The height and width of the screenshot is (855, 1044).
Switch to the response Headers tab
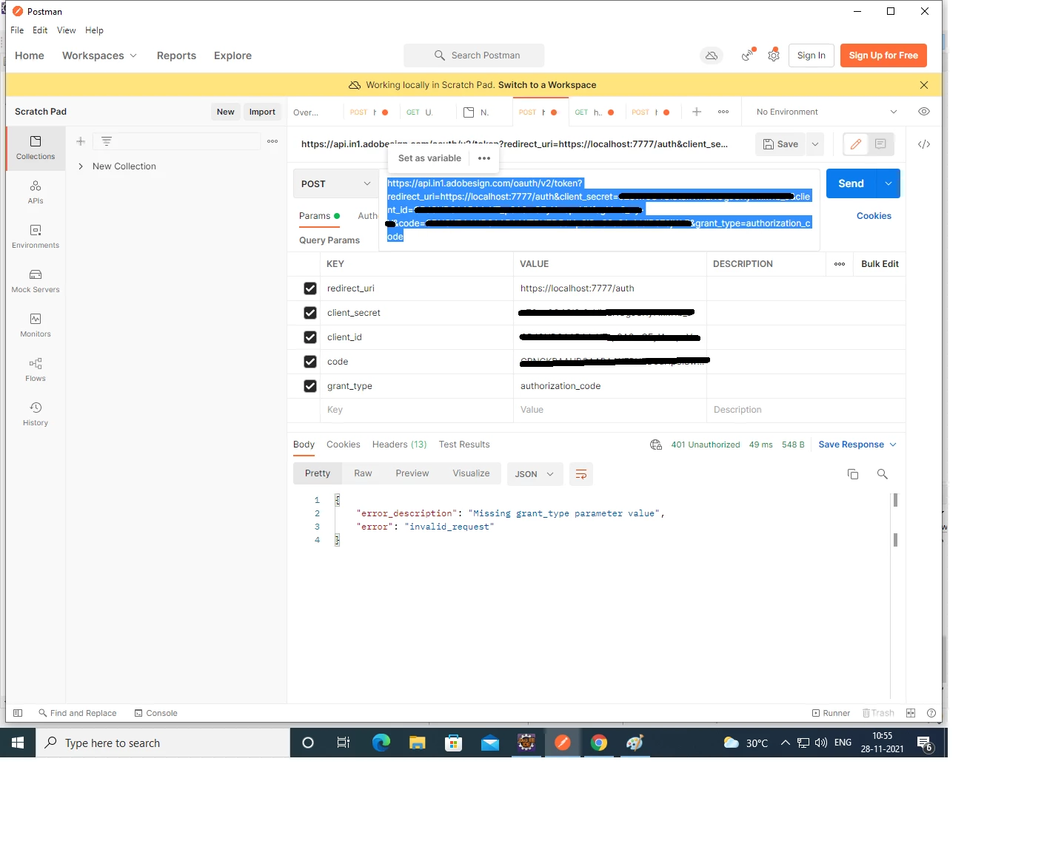coord(399,445)
